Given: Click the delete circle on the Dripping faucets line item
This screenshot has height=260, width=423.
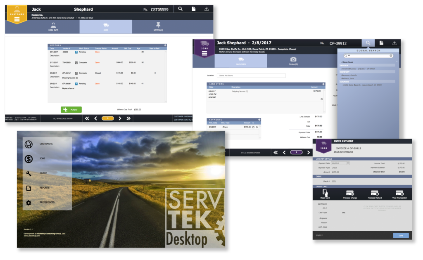Looking at the screenshot, I should 321,99.
